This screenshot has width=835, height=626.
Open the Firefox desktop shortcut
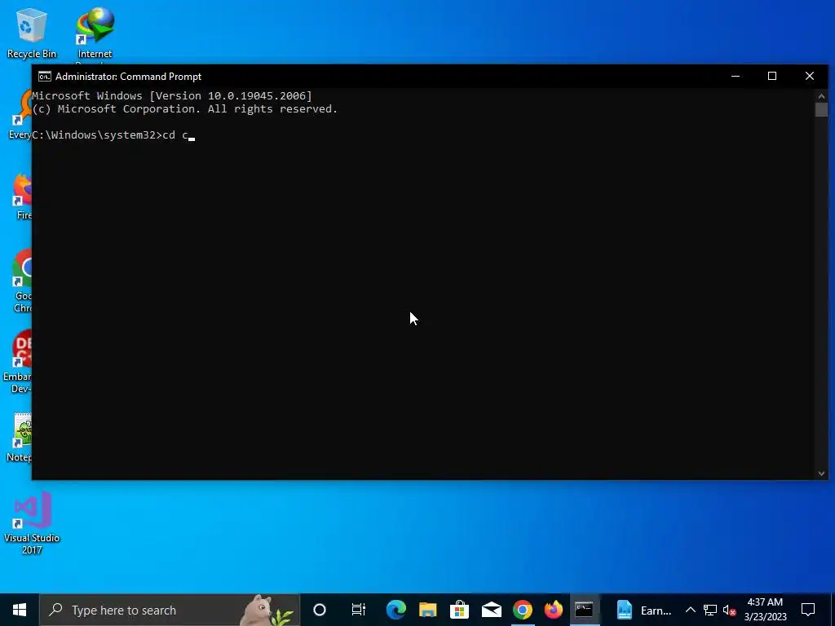click(x=24, y=196)
